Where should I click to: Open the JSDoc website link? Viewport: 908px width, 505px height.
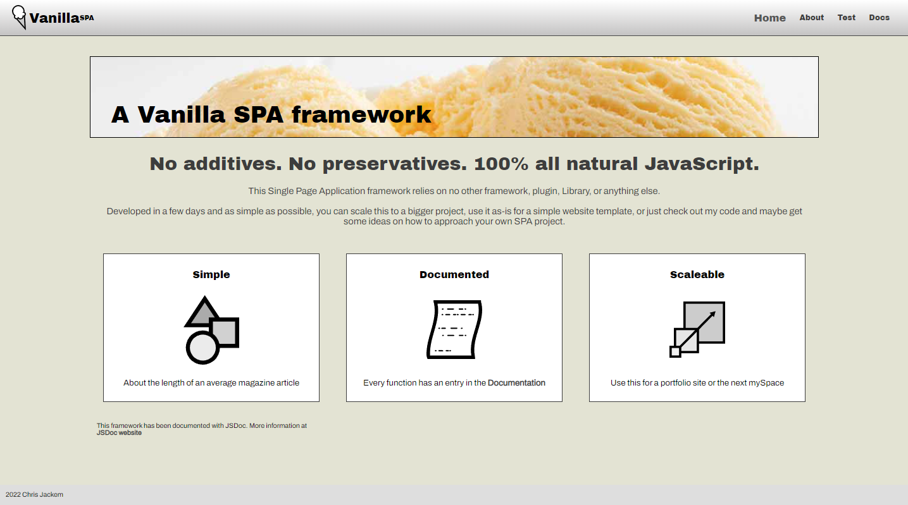[120, 432]
